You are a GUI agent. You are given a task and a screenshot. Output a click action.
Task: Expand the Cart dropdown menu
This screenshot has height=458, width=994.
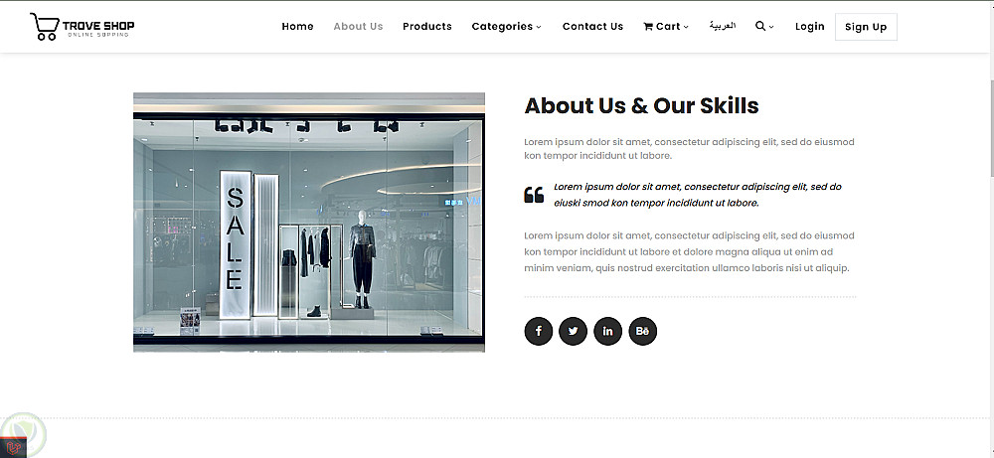pos(666,27)
